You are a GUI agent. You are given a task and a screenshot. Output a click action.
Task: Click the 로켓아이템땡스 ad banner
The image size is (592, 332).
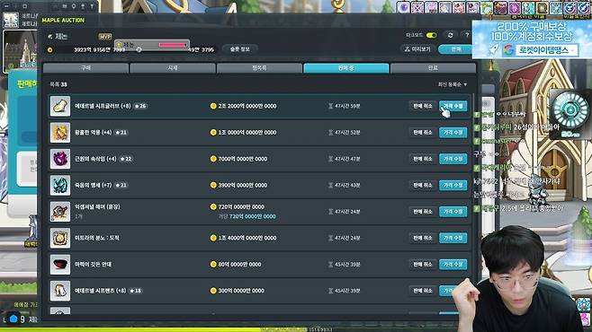532,39
